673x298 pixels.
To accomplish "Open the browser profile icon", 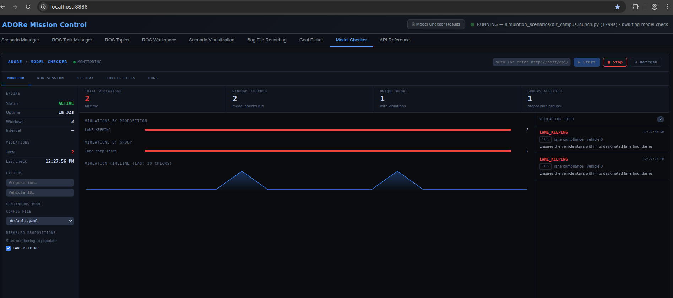I will click(x=655, y=7).
